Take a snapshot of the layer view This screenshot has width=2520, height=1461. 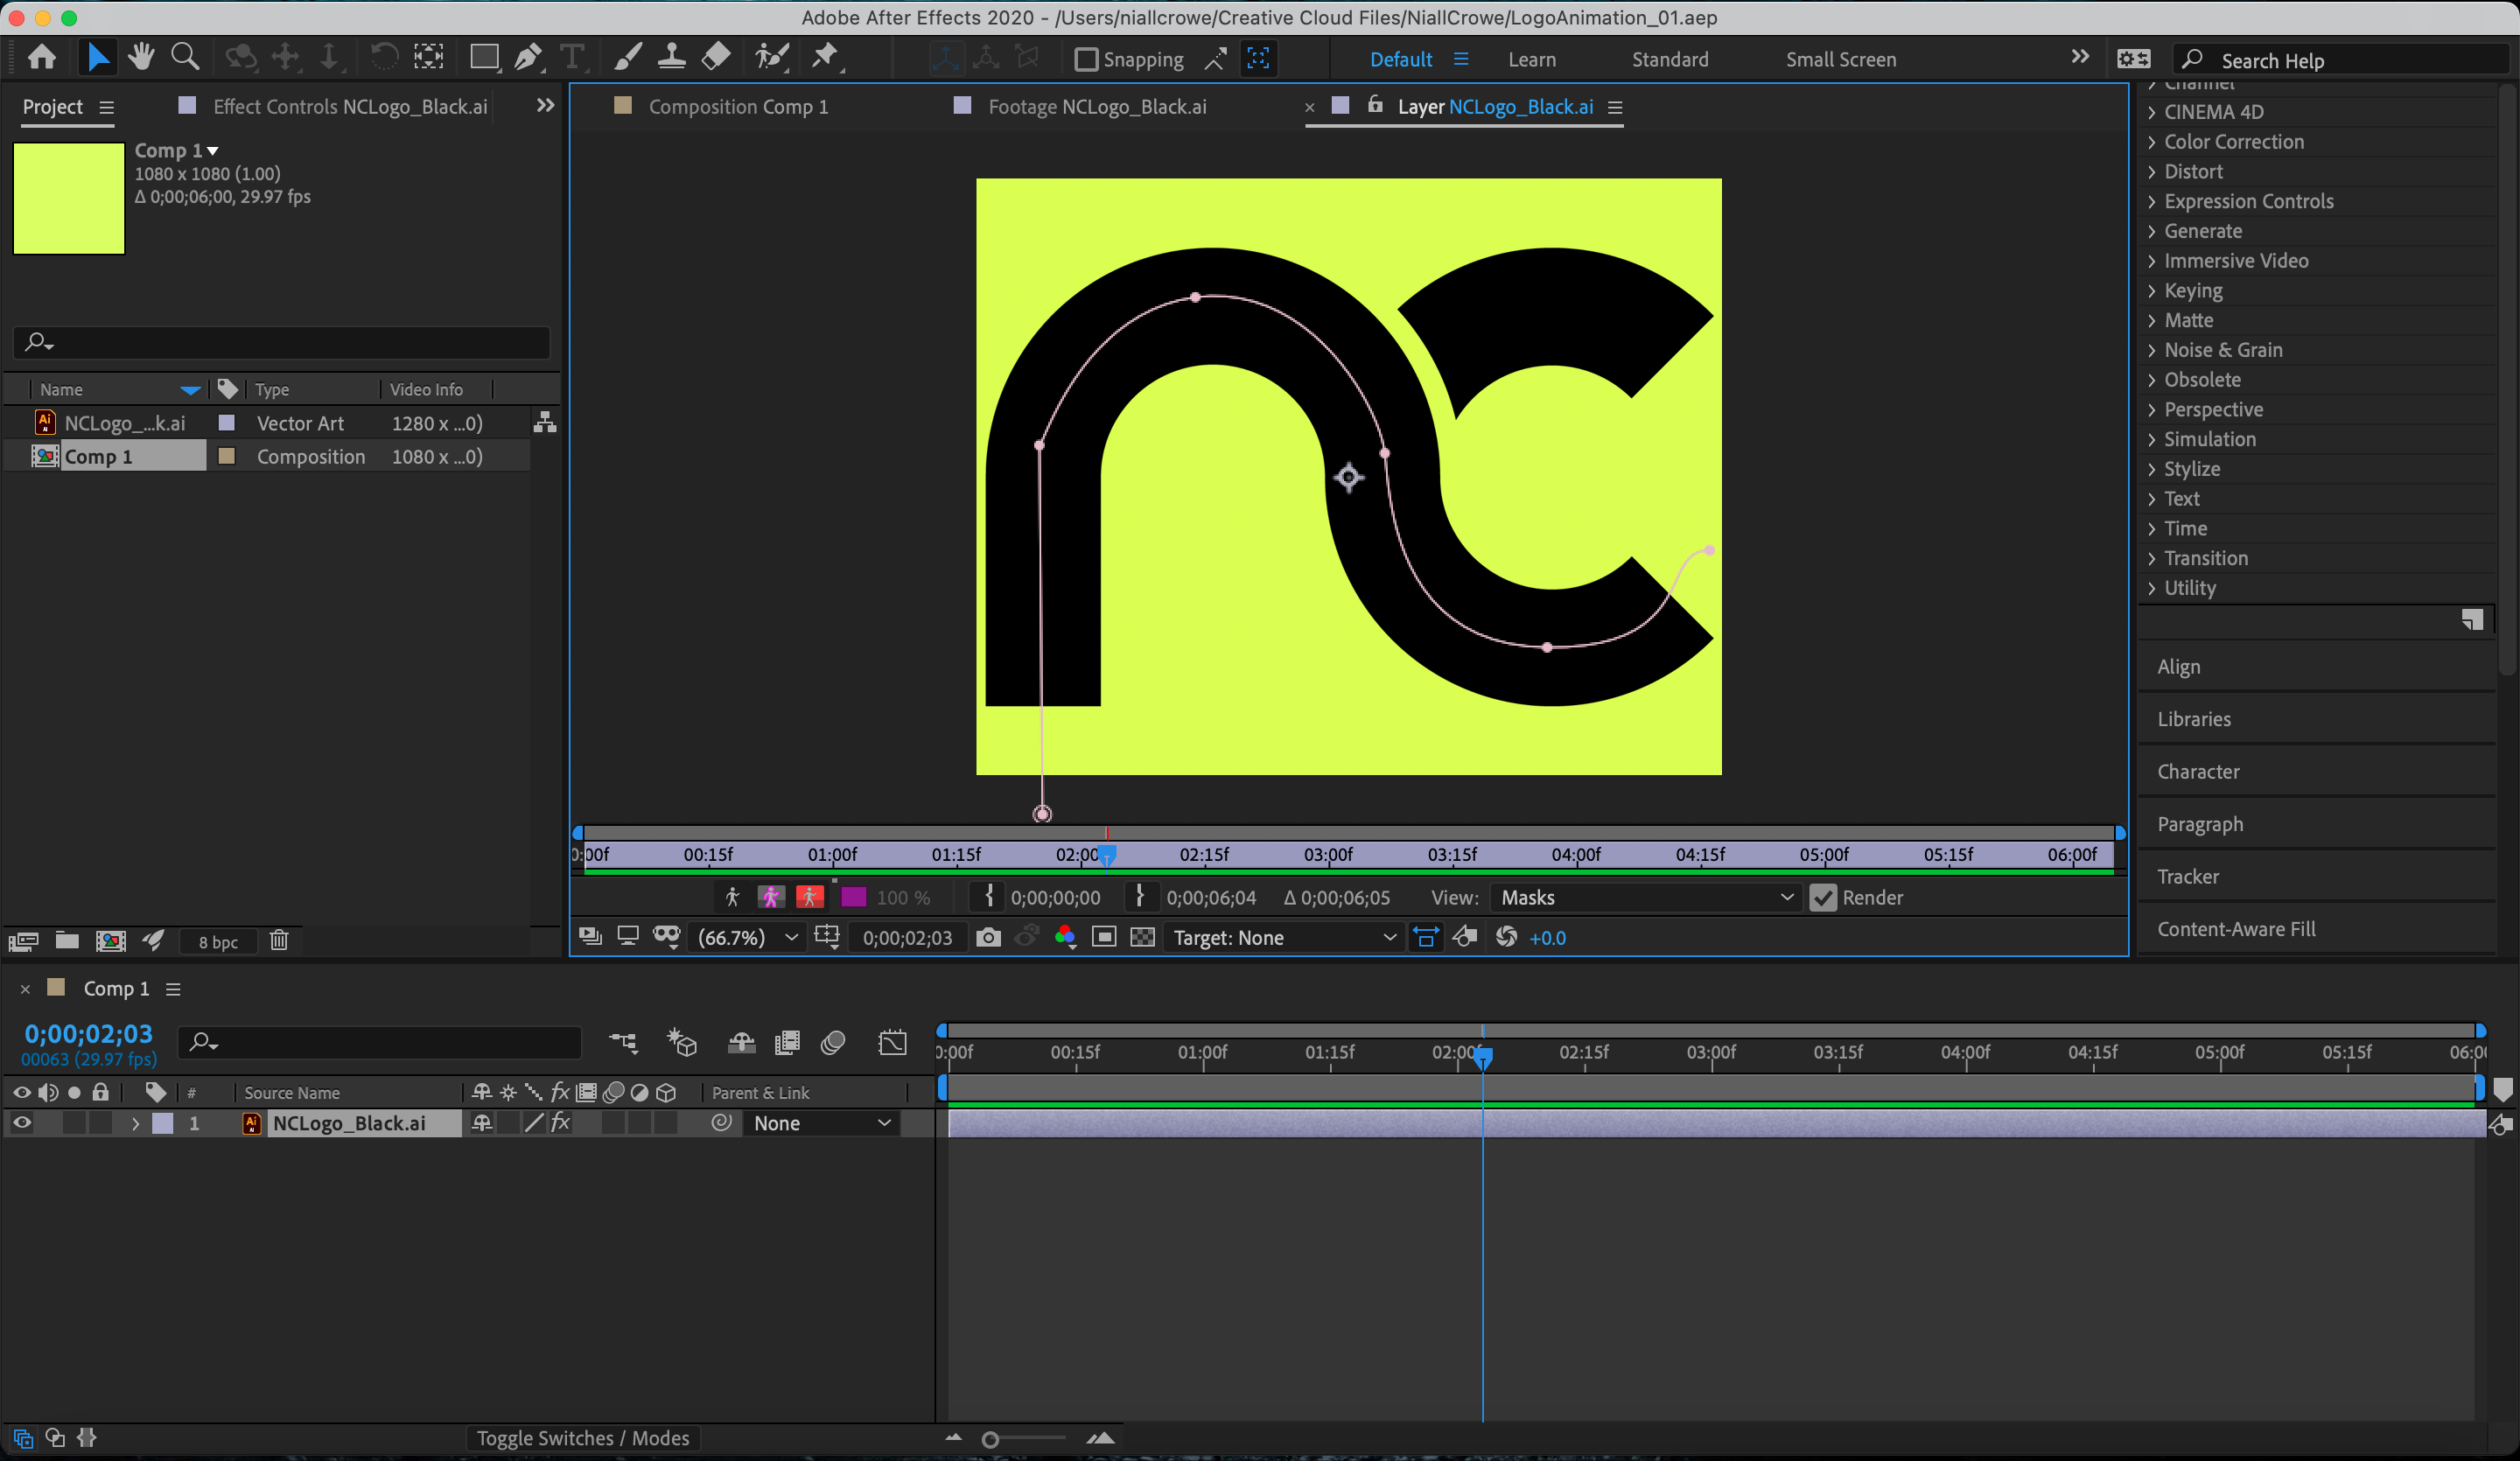[988, 937]
